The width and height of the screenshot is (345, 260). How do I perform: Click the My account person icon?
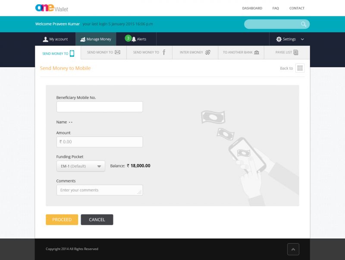(45, 39)
